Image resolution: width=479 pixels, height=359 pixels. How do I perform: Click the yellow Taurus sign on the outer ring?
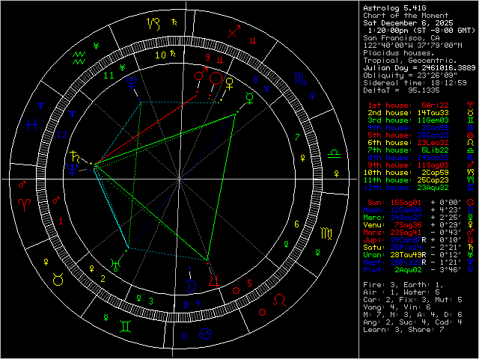pyautogui.click(x=58, y=279)
